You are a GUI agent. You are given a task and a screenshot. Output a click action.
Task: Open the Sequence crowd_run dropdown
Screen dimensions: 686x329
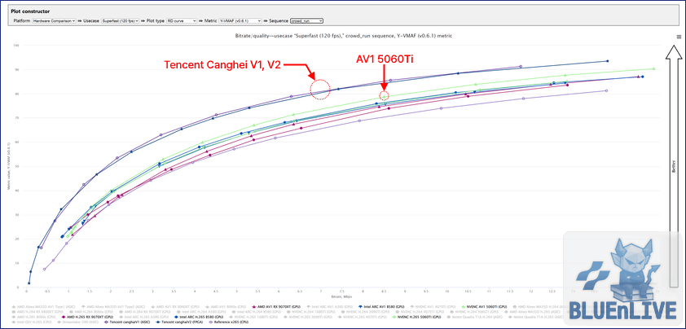(306, 20)
